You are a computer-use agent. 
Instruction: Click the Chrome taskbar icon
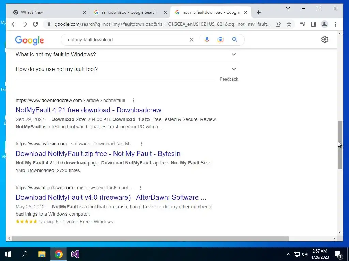59,254
